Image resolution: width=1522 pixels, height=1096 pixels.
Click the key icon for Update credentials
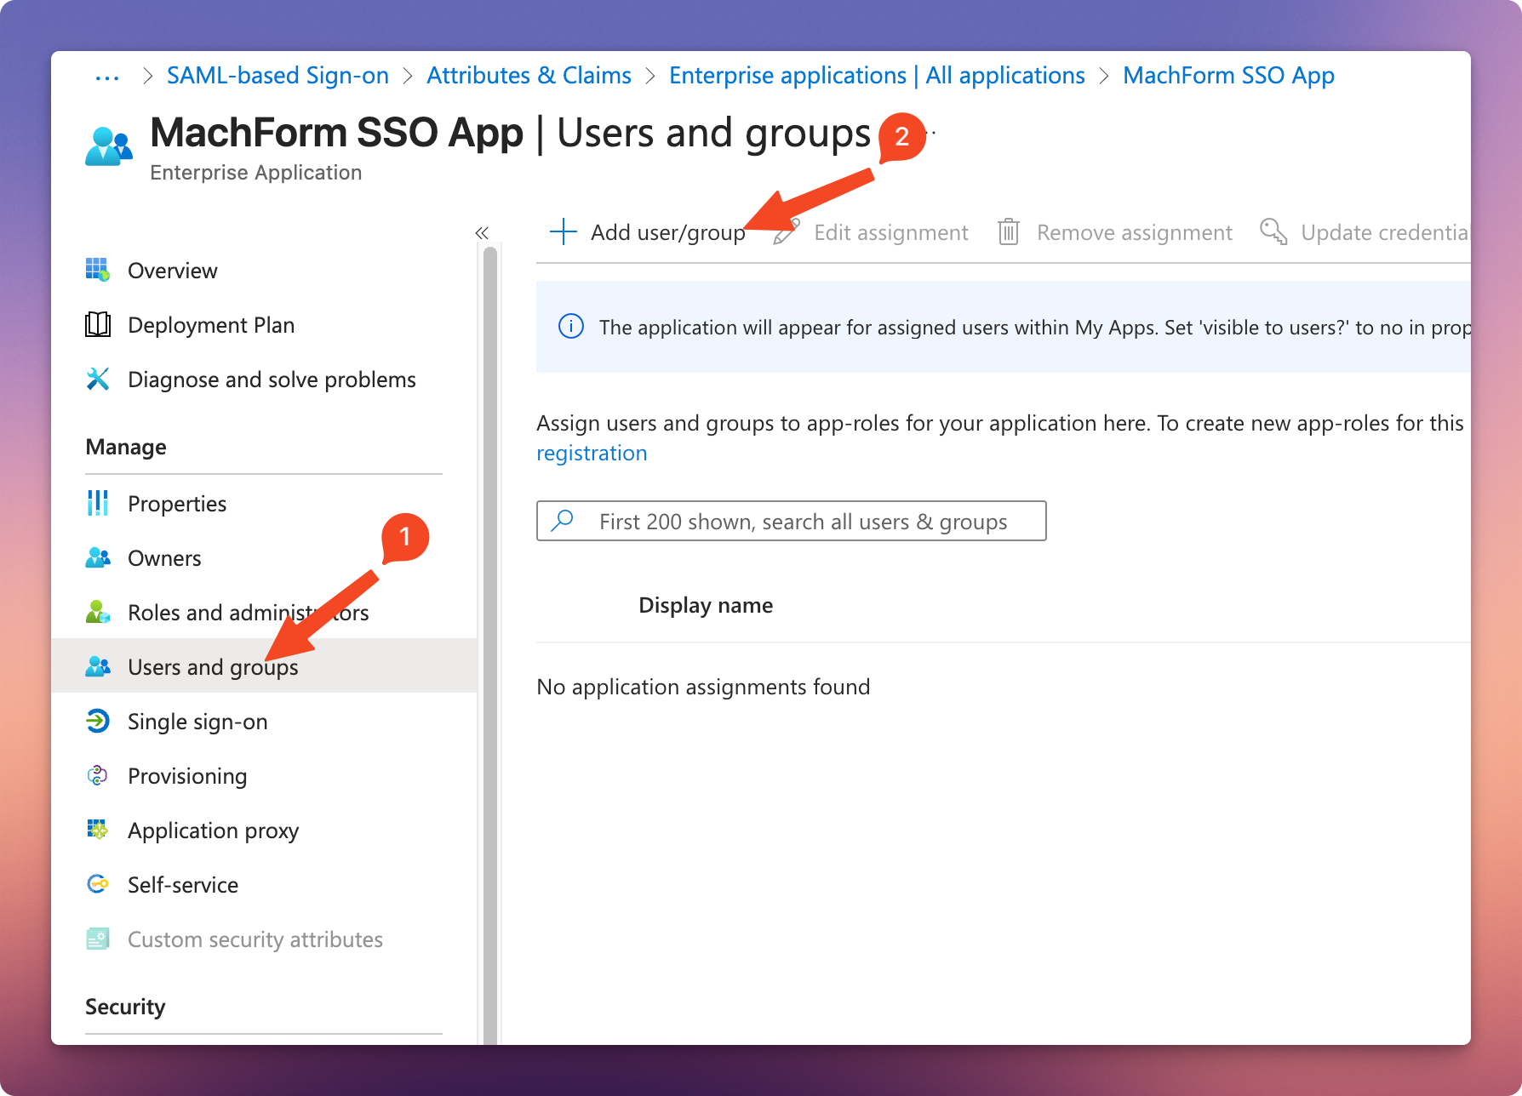click(1273, 231)
